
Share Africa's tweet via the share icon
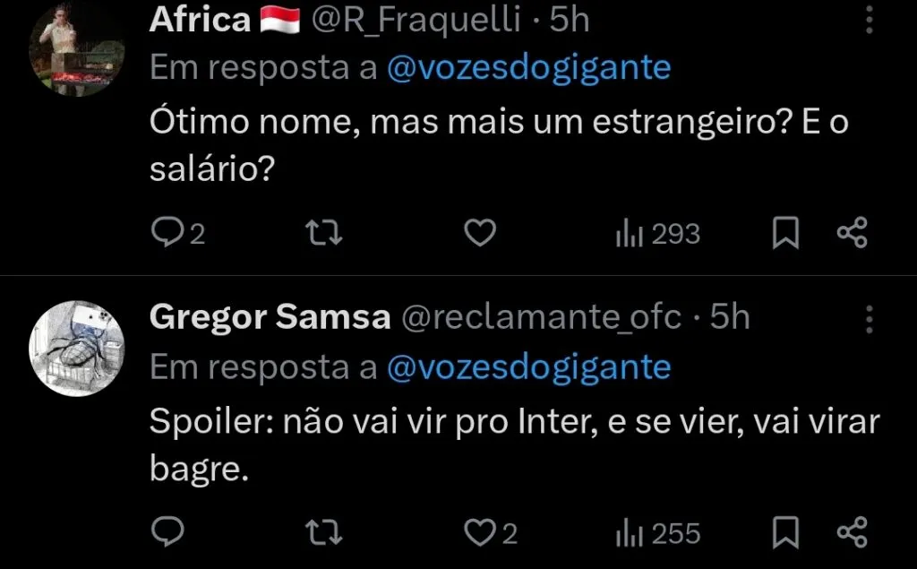tap(850, 232)
